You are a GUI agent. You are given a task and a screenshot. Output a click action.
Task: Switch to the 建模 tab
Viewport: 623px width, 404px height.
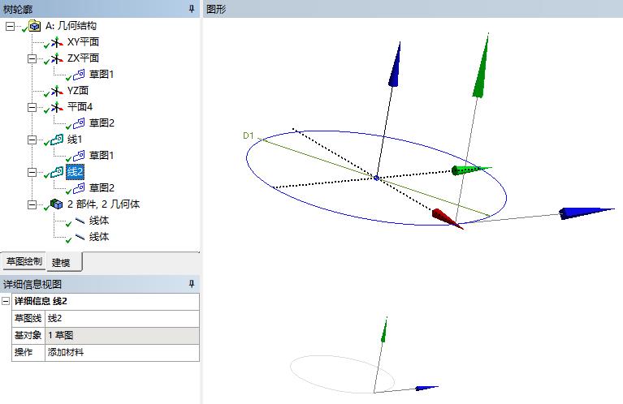click(x=62, y=262)
